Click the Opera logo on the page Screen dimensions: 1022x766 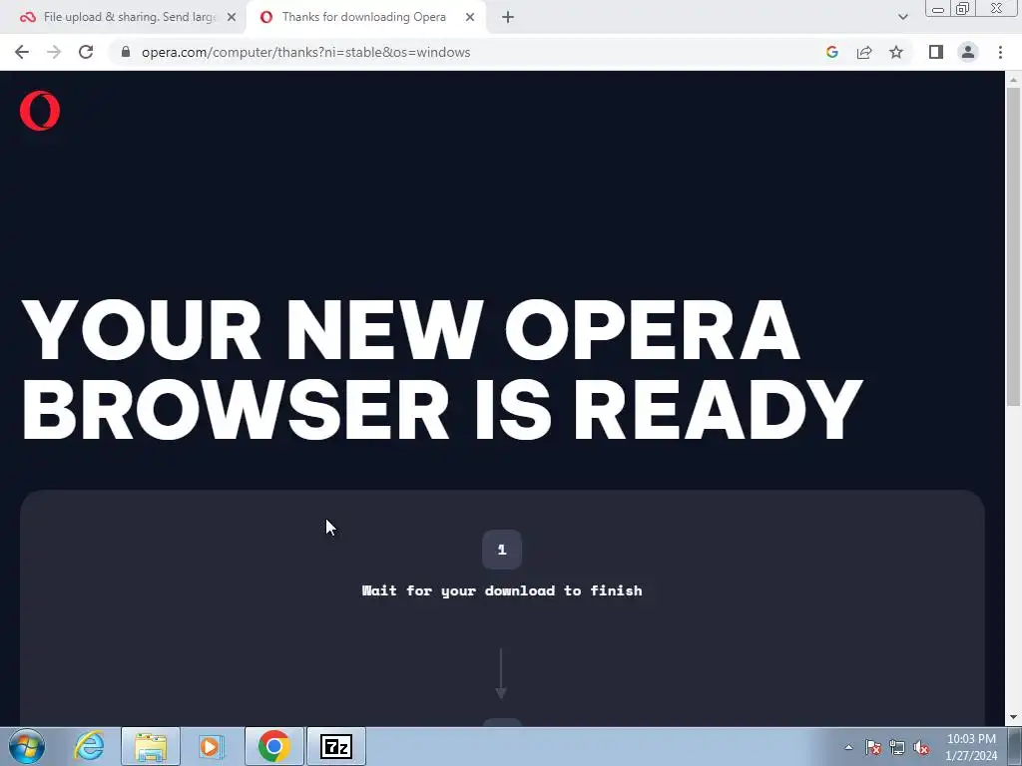pyautogui.click(x=40, y=111)
